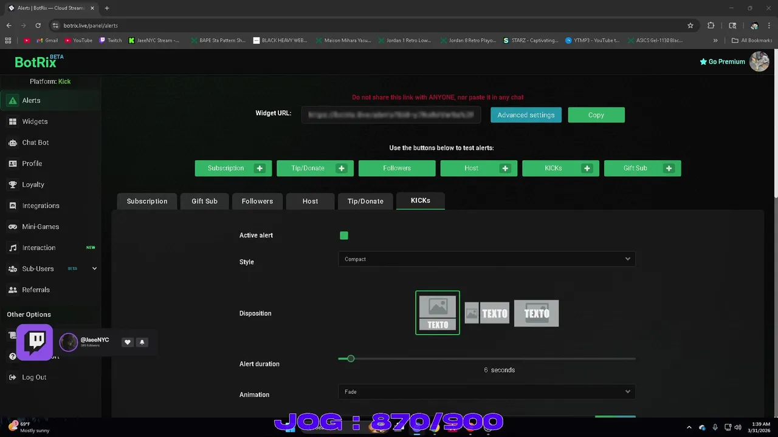Switch to the Subscription settings tab
This screenshot has width=778, height=437.
click(146, 202)
